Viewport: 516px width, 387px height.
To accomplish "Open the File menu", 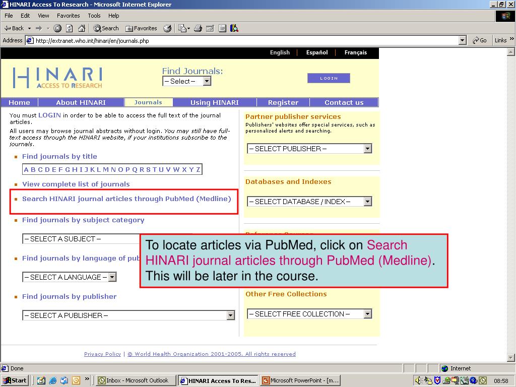I will (x=9, y=16).
